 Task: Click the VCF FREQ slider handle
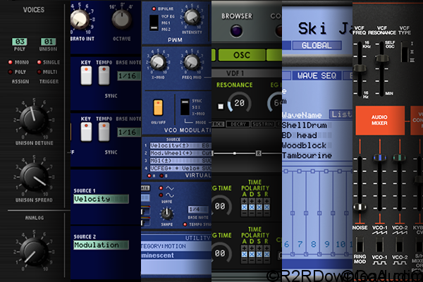(x=360, y=69)
